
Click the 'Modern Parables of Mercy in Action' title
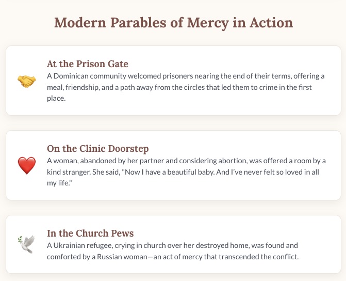coord(173,23)
